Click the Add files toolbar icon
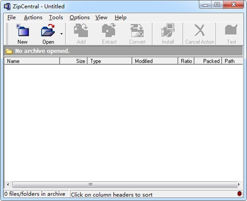Image resolution: width=247 pixels, height=201 pixels. pyautogui.click(x=81, y=30)
